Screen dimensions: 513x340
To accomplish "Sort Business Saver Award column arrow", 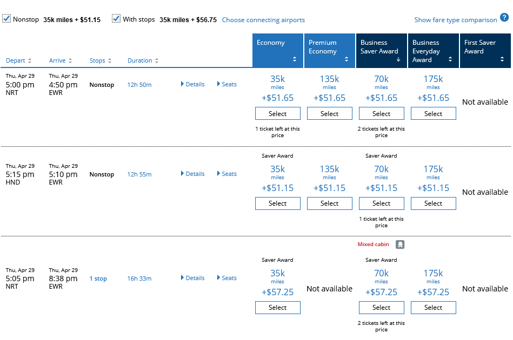I will 398,59.
